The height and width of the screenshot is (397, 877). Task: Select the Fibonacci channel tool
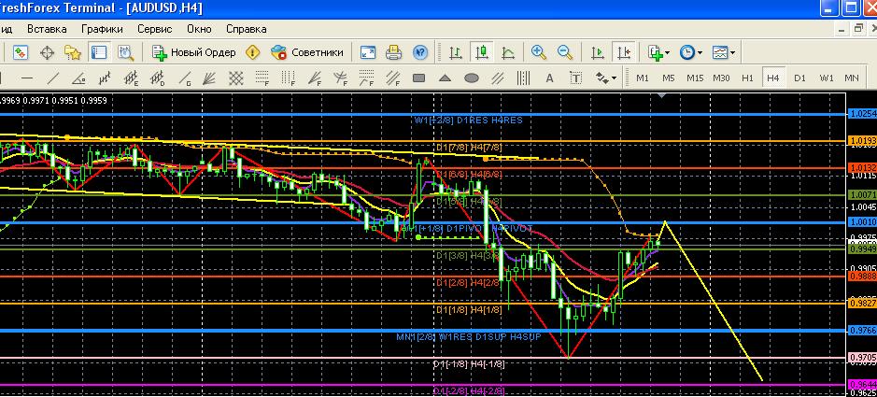pos(392,78)
